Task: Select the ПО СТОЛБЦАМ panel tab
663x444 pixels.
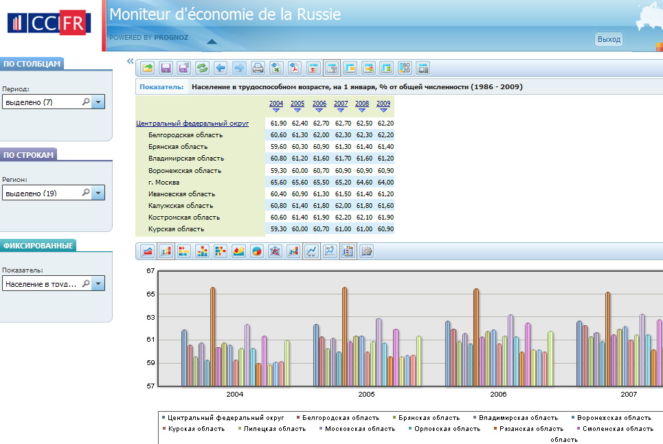Action: [x=32, y=64]
